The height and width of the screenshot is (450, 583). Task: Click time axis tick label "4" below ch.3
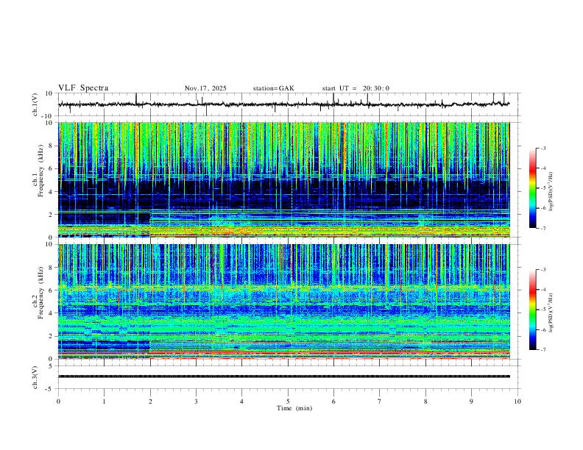pos(242,401)
